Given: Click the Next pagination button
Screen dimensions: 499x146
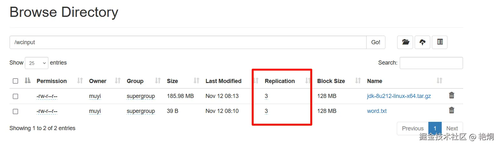Looking at the screenshot, I should click(452, 129).
